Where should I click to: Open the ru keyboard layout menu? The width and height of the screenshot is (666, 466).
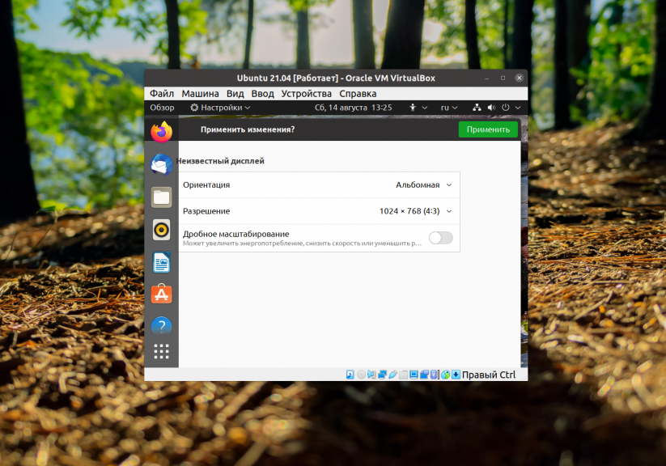click(449, 108)
